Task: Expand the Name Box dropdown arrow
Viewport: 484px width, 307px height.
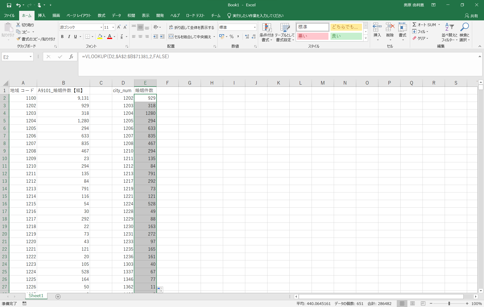Action: 31,57
